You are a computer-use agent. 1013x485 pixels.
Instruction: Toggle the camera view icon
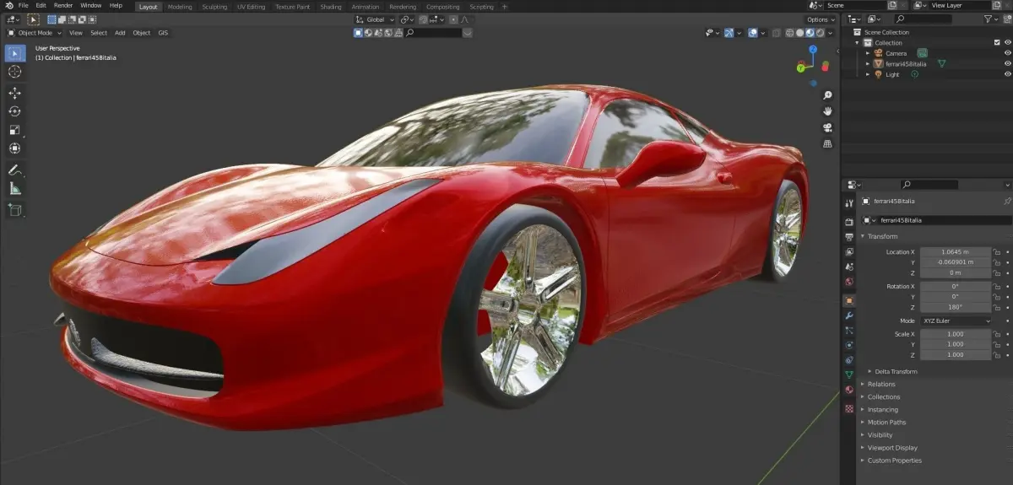(828, 128)
